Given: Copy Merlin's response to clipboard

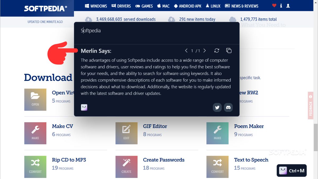Looking at the screenshot, I should [229, 51].
